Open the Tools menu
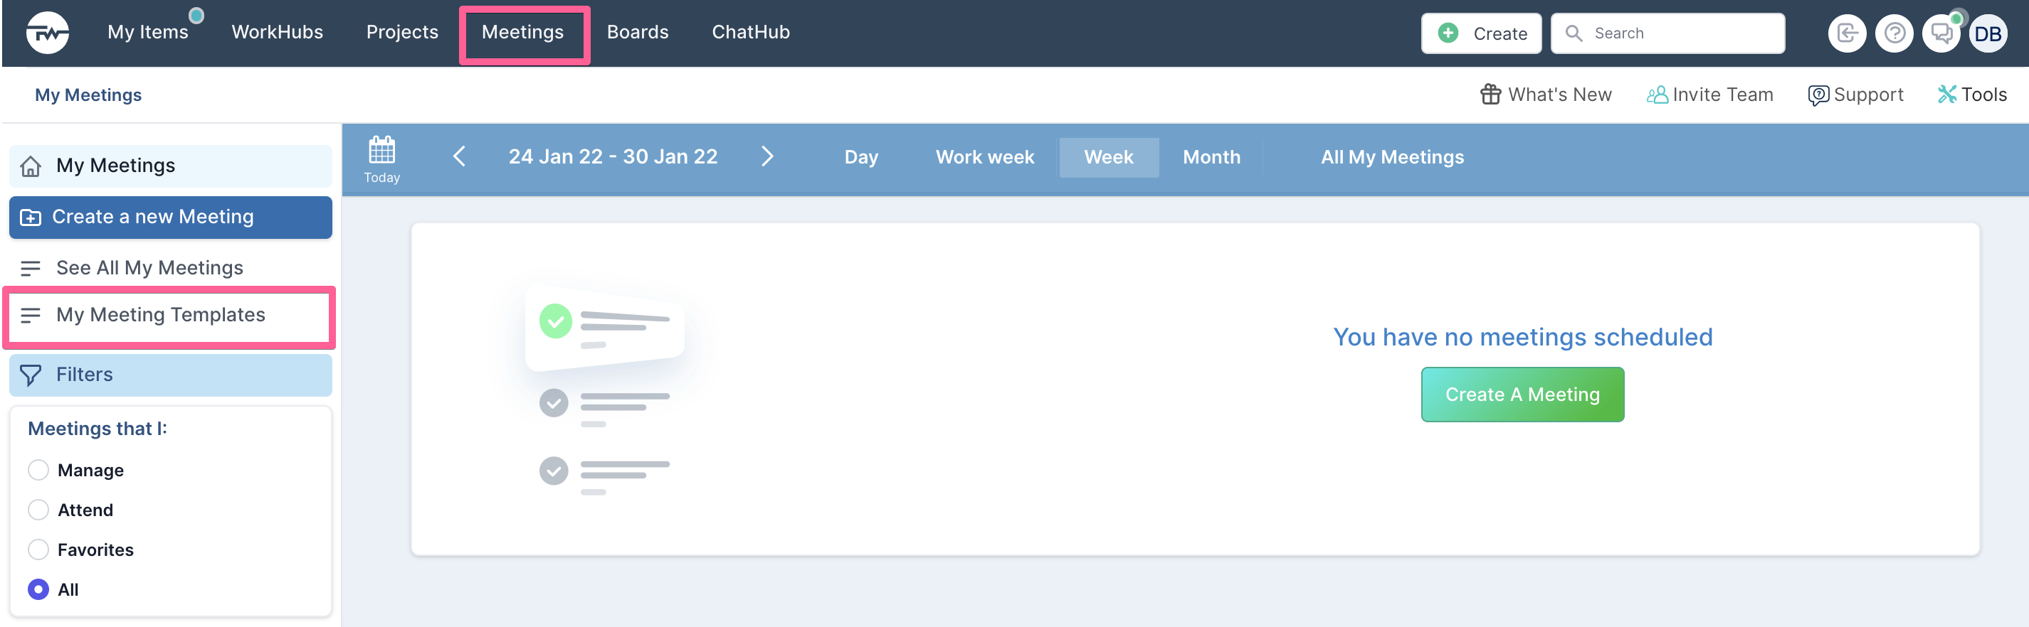The image size is (2029, 627). 1972,95
